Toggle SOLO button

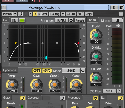tap(80, 14)
